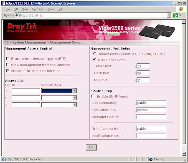
Task: Open the Help menu
Action: pos(60,9)
